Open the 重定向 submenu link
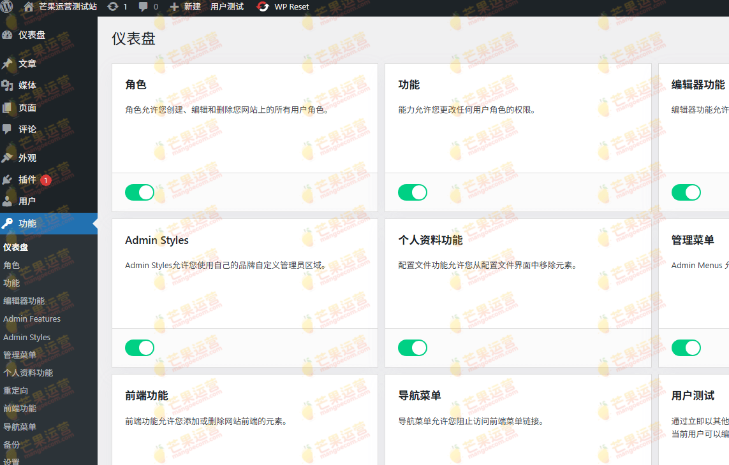The width and height of the screenshot is (729, 465). pos(16,390)
